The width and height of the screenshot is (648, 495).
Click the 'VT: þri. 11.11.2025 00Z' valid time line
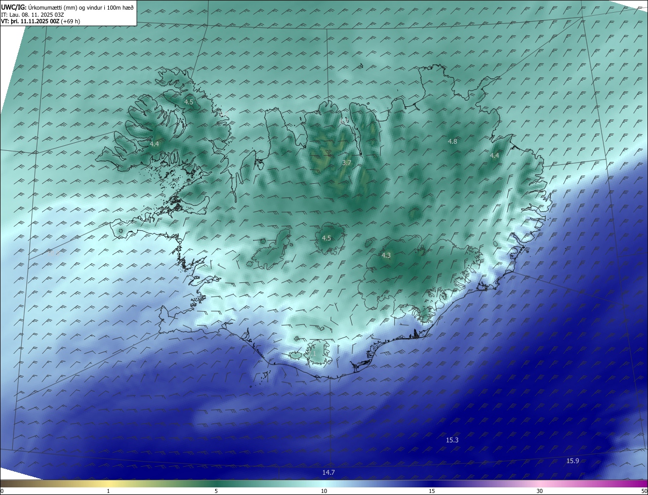tap(40, 21)
